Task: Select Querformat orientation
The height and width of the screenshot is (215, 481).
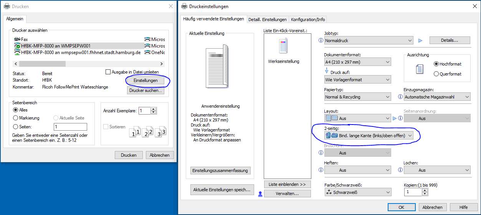Action: point(436,74)
